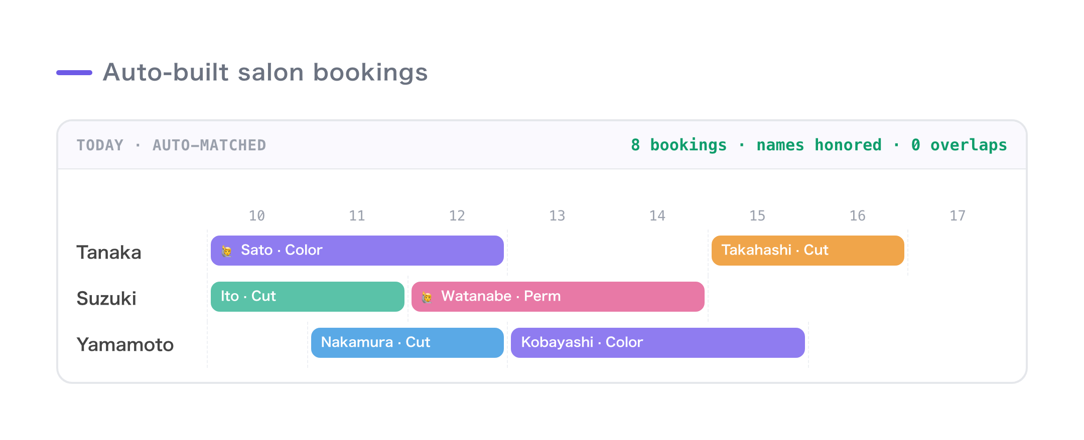Open the Kobayashi · Color booking

(x=657, y=343)
